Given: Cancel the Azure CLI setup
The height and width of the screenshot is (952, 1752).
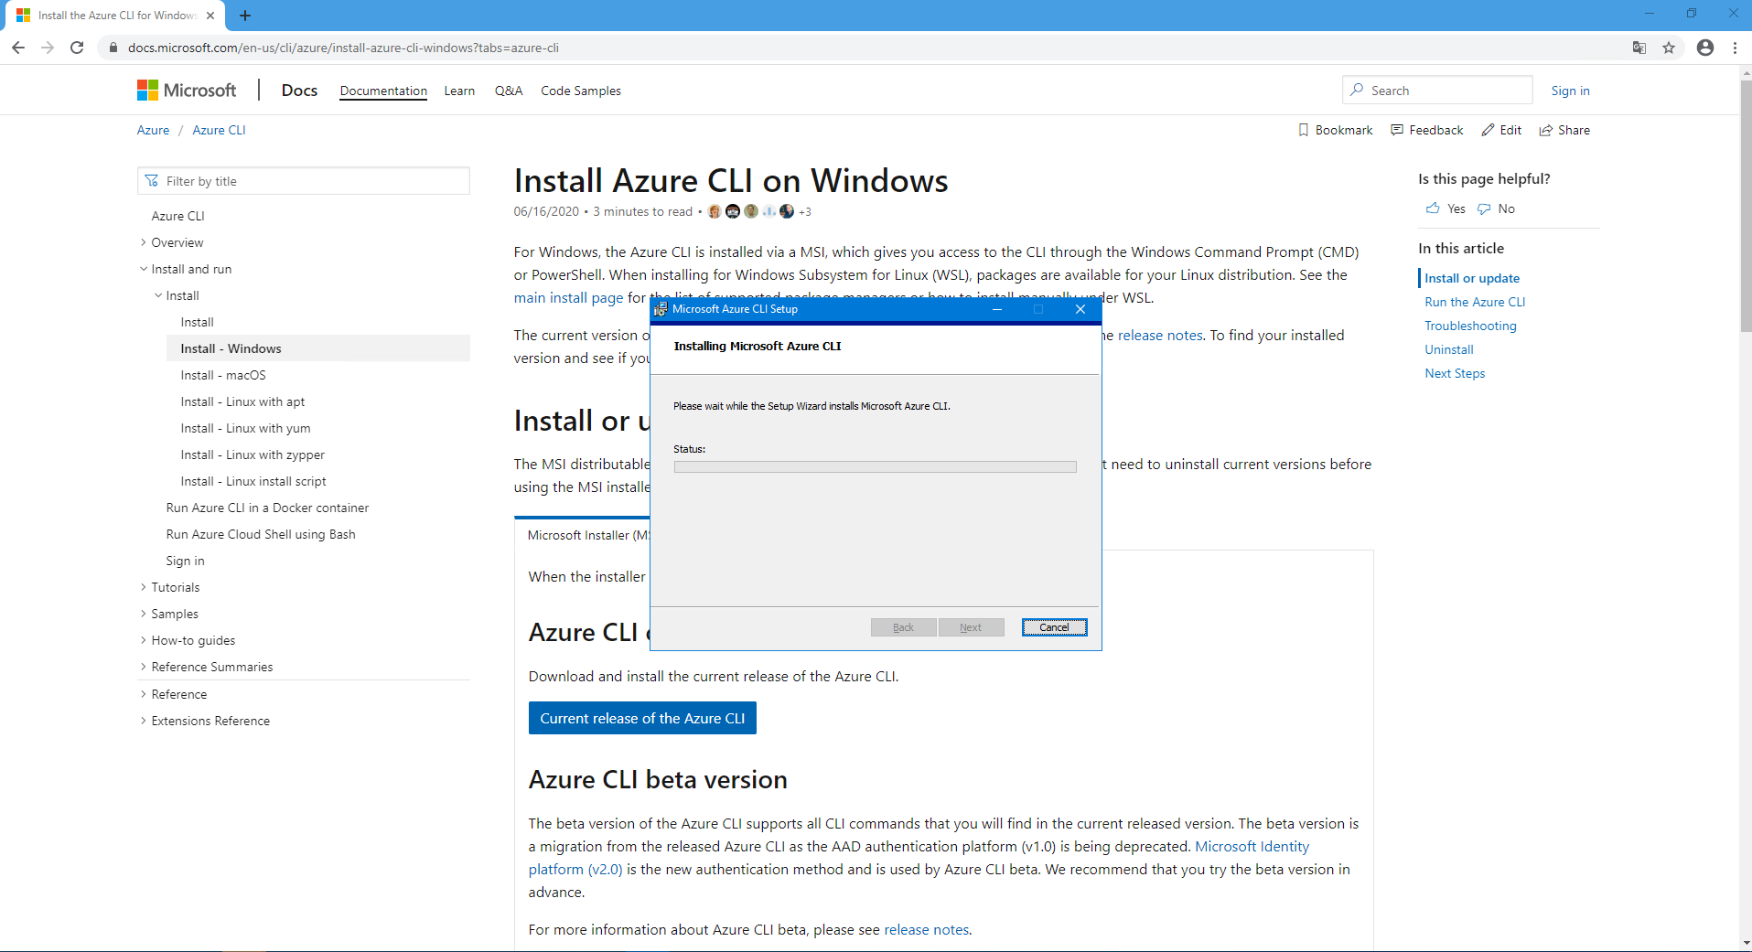Looking at the screenshot, I should click(x=1054, y=627).
